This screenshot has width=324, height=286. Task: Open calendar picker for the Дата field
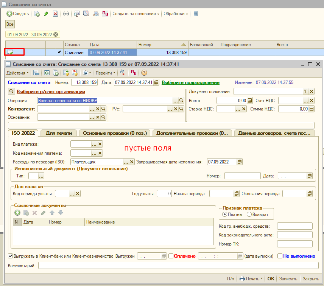tap(156, 82)
